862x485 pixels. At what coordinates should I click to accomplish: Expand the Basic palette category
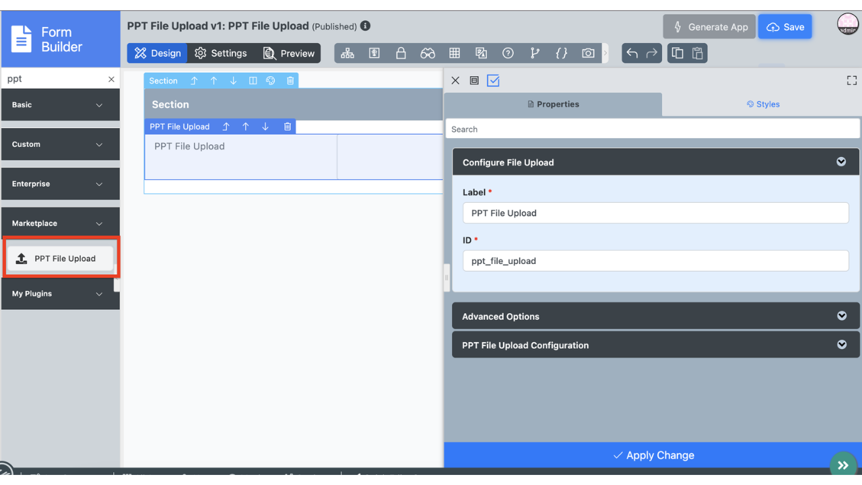click(x=60, y=105)
